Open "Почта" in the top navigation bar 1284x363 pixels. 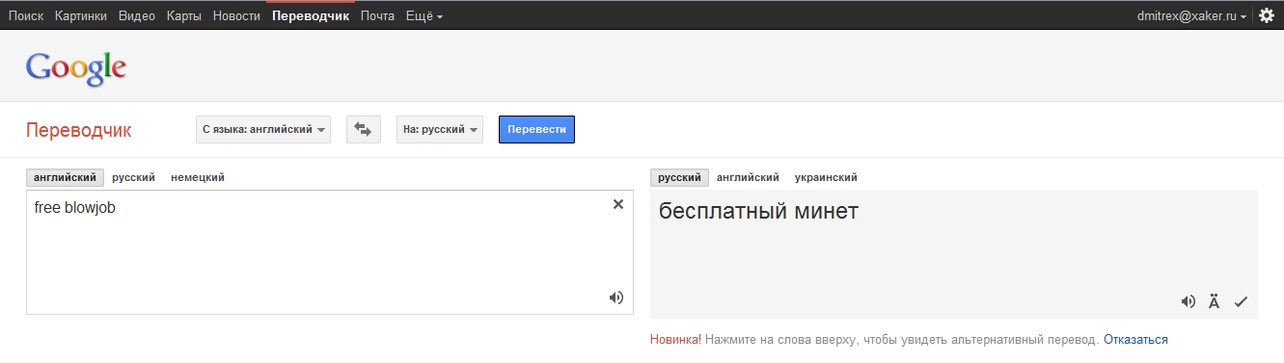tap(377, 16)
